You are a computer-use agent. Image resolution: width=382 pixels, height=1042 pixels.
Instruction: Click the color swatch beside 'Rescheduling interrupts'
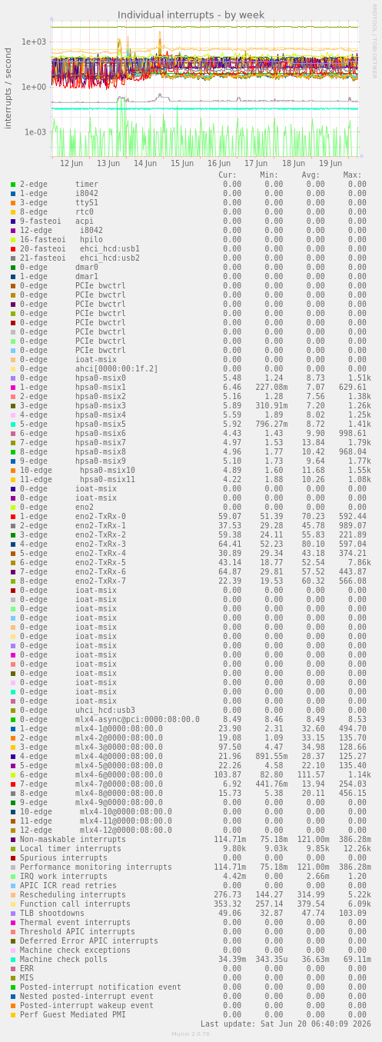tap(13, 895)
